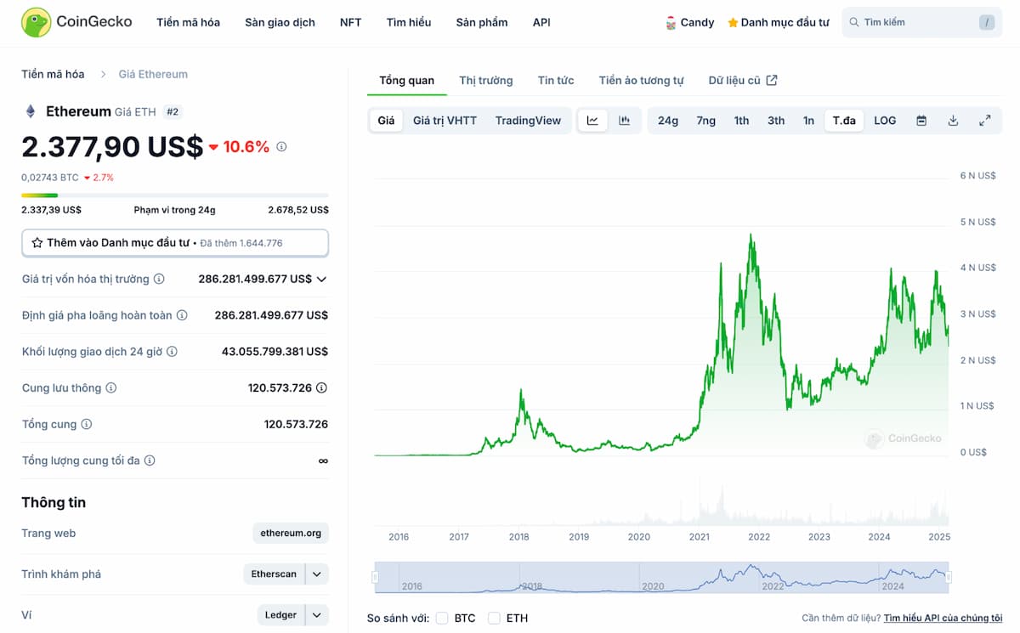1020x633 pixels.
Task: Switch to Tiền ảo tương tự tab
Action: click(x=641, y=81)
